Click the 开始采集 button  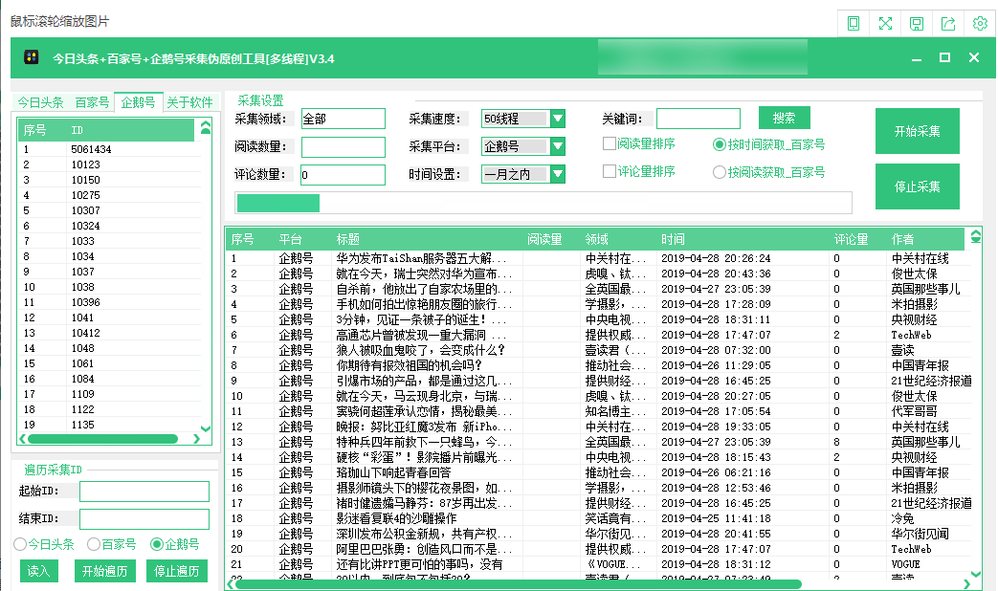tap(918, 131)
